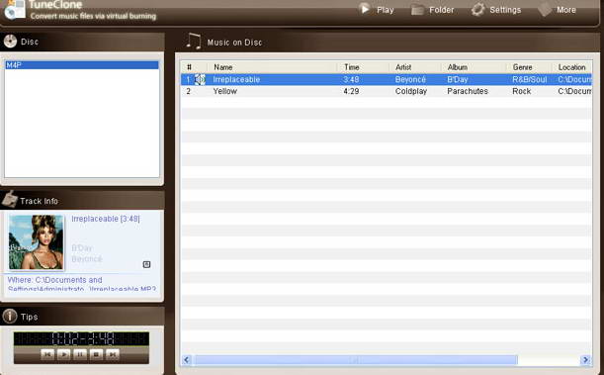Click B'Day album text in Track Info
604x375 pixels.
pos(82,247)
